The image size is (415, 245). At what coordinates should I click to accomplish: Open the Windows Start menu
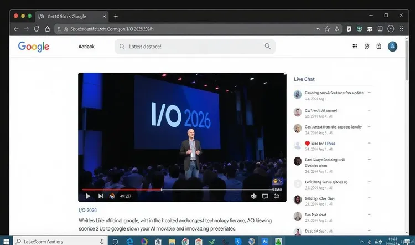pyautogui.click(x=6, y=242)
